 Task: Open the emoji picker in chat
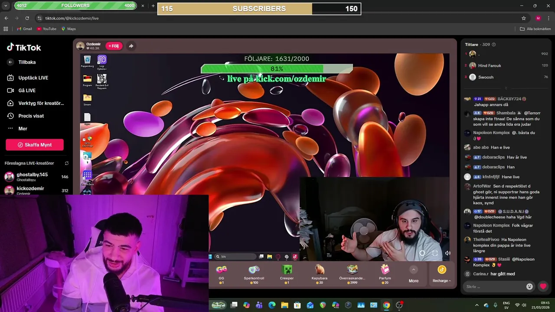(529, 286)
